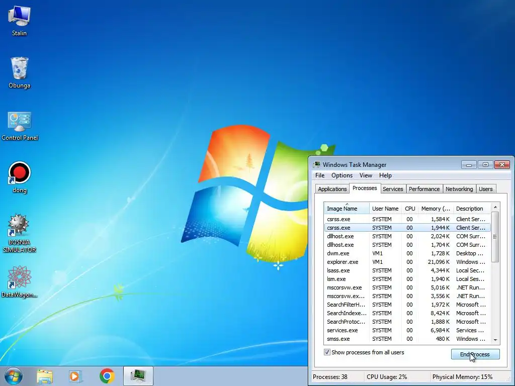Click the process list scroll-down arrow

tap(495, 340)
